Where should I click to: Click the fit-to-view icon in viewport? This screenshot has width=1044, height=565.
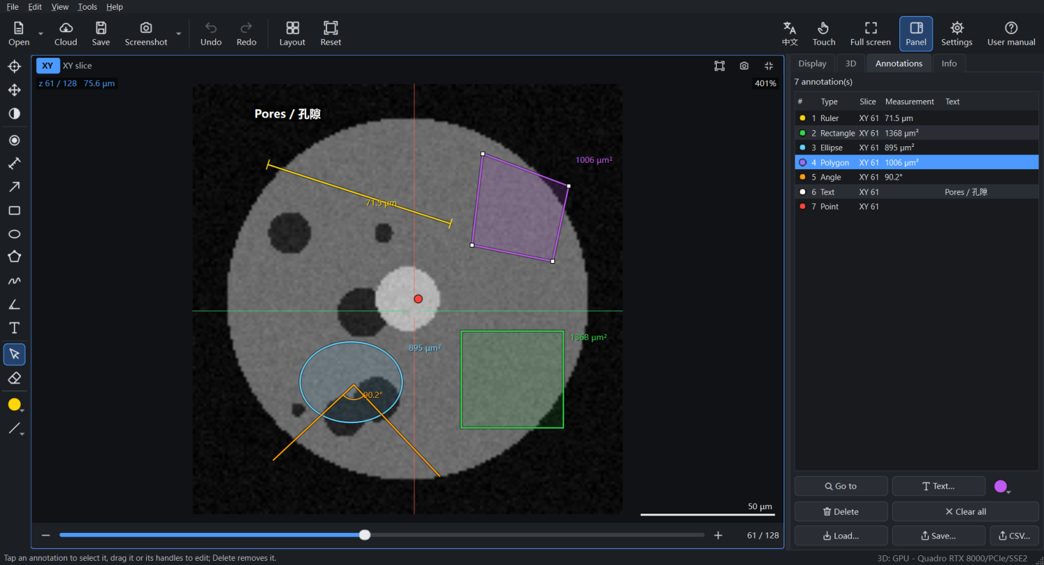click(719, 65)
